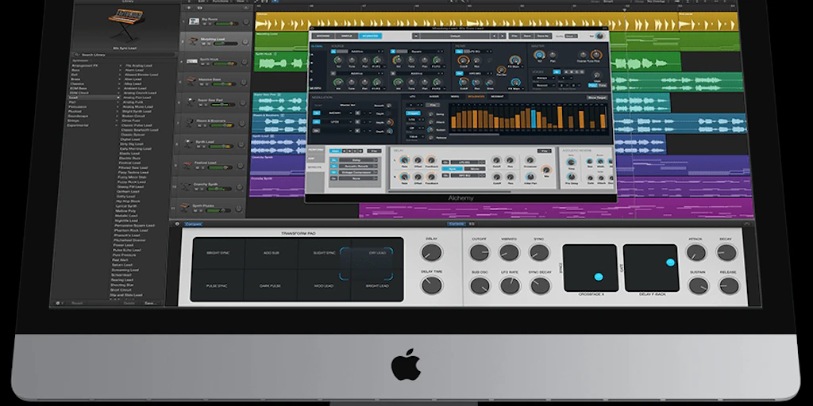
Task: Click the VIBRATO knob
Action: point(509,252)
